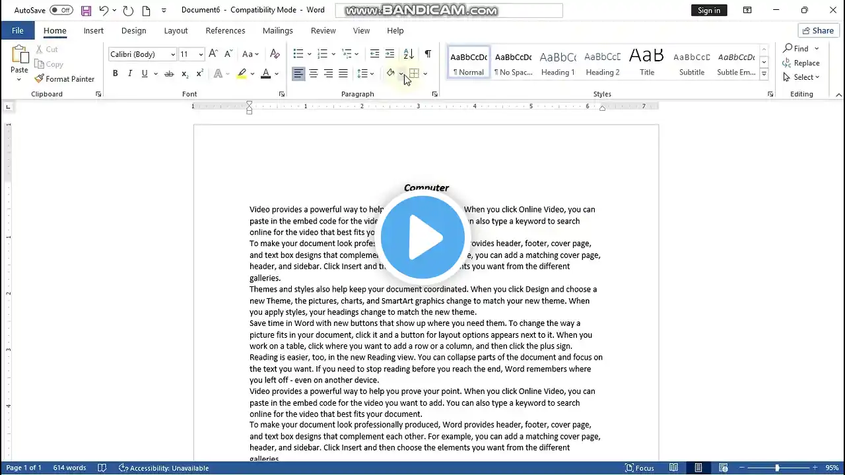Clear all formatting from text
This screenshot has width=845, height=475.
[275, 54]
